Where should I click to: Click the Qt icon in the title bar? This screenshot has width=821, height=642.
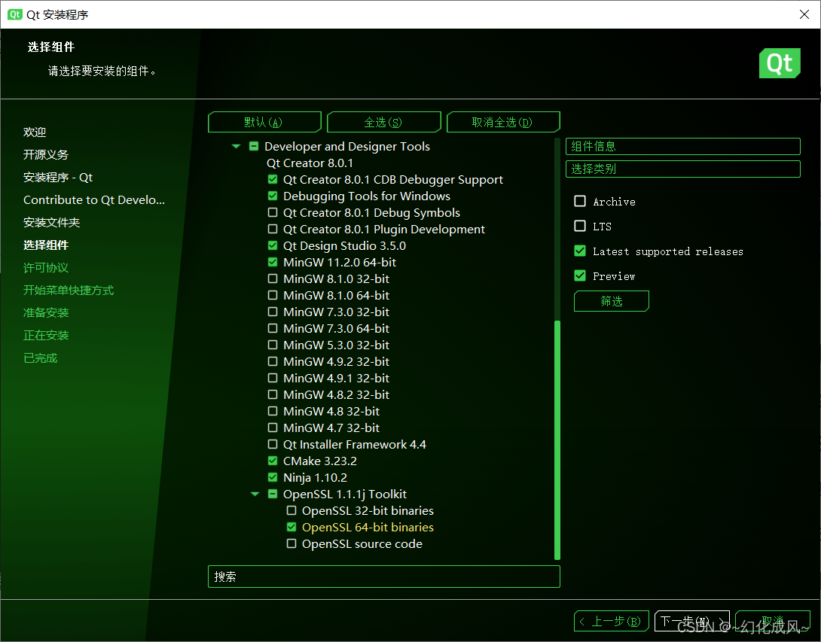[14, 14]
